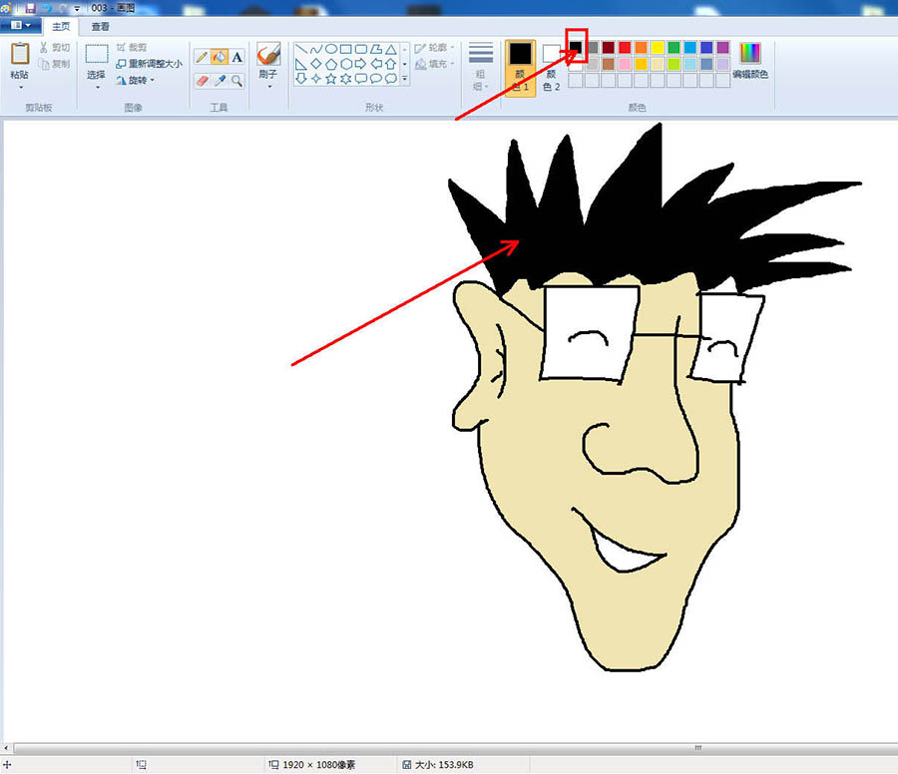Choose the Four-point star shape
The image size is (898, 774).
coord(316,79)
